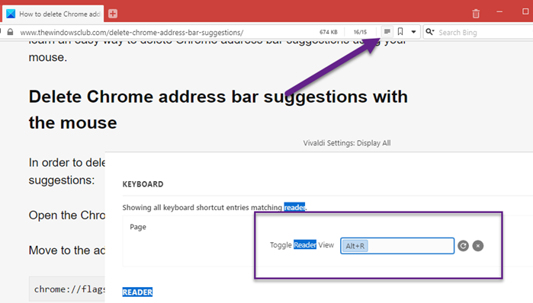Click the Vivaldi tab favicon
This screenshot has width=533, height=303.
[x=11, y=14]
